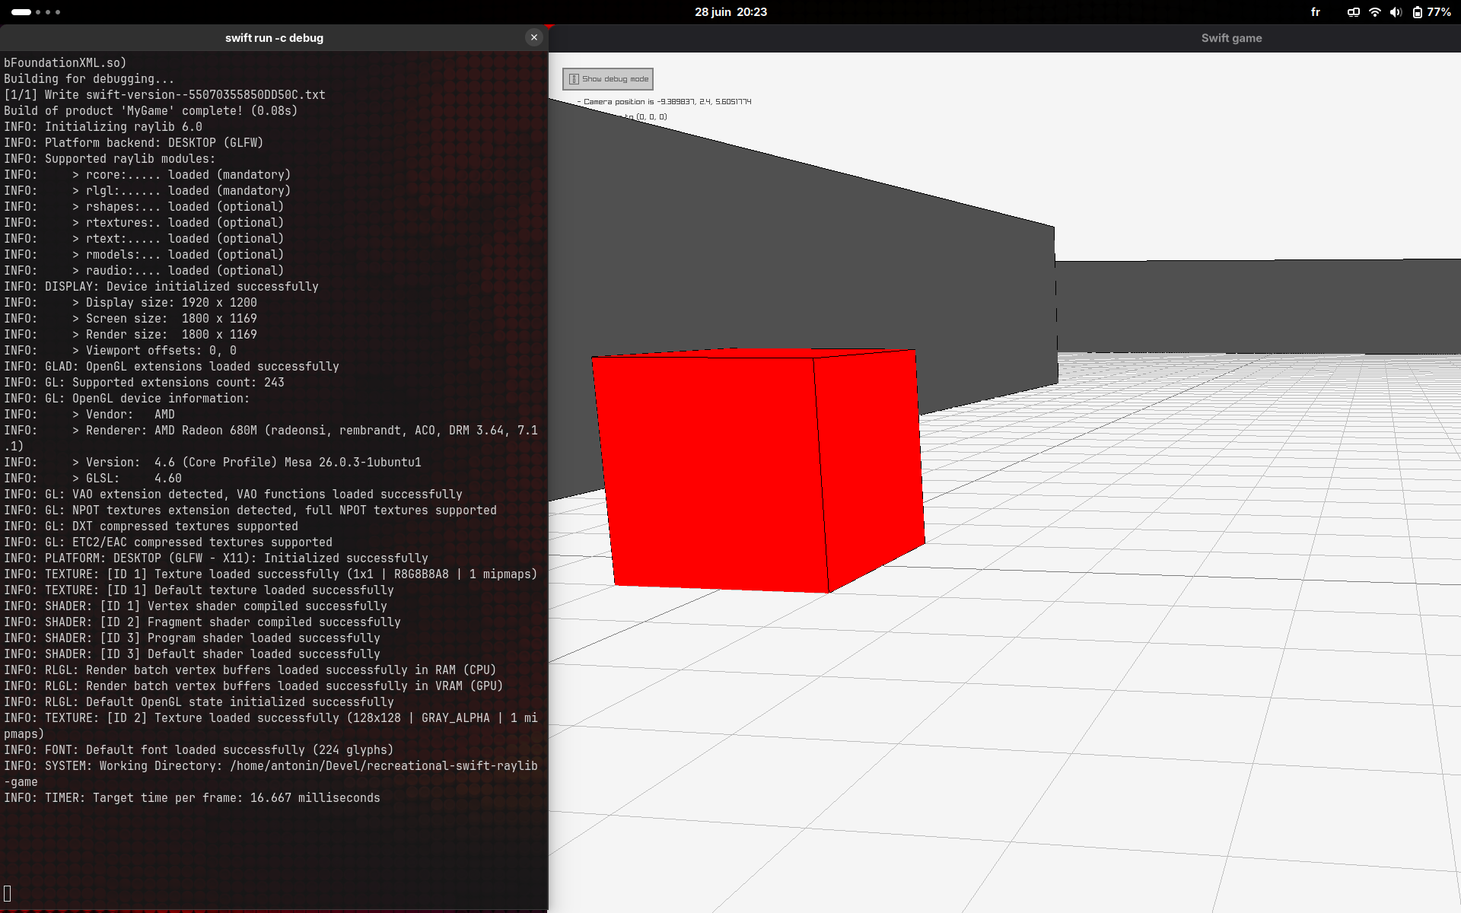Viewport: 1461px width, 913px height.
Task: Click the swift run -c debug title
Action: tap(274, 38)
